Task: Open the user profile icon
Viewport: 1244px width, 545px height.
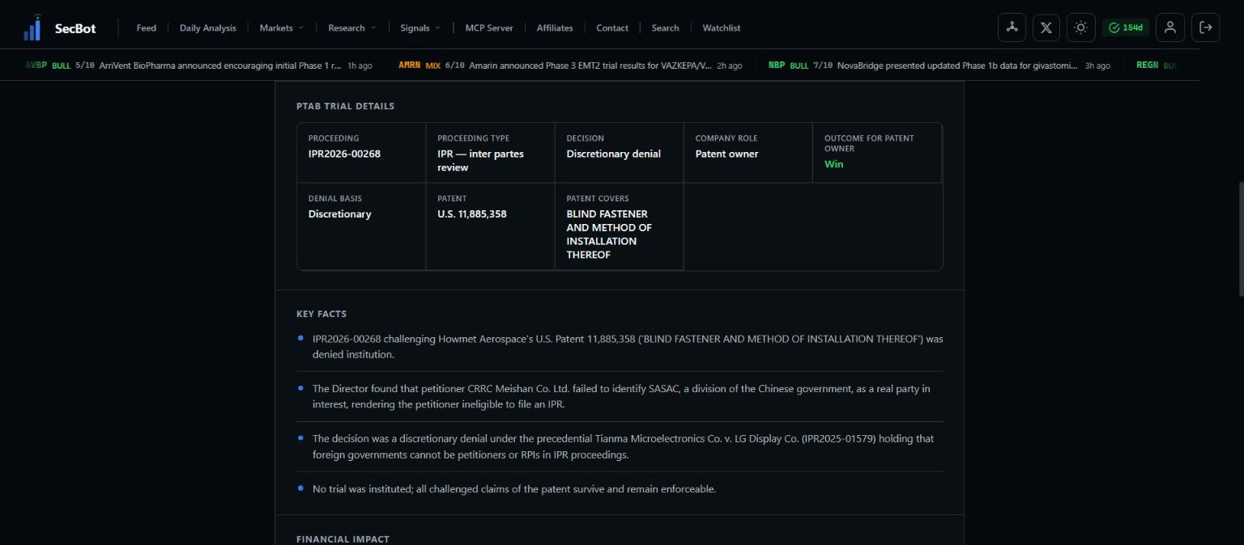Action: (x=1170, y=27)
